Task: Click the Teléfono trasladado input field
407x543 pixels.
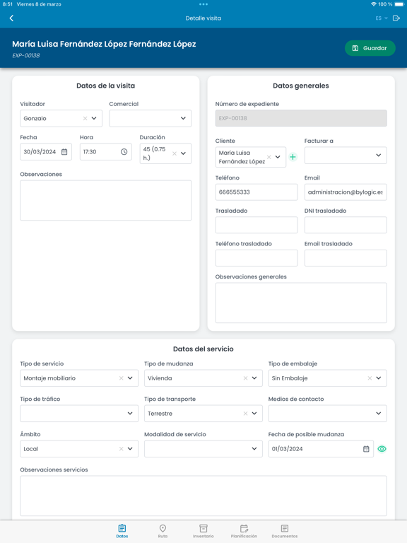Action: click(256, 258)
